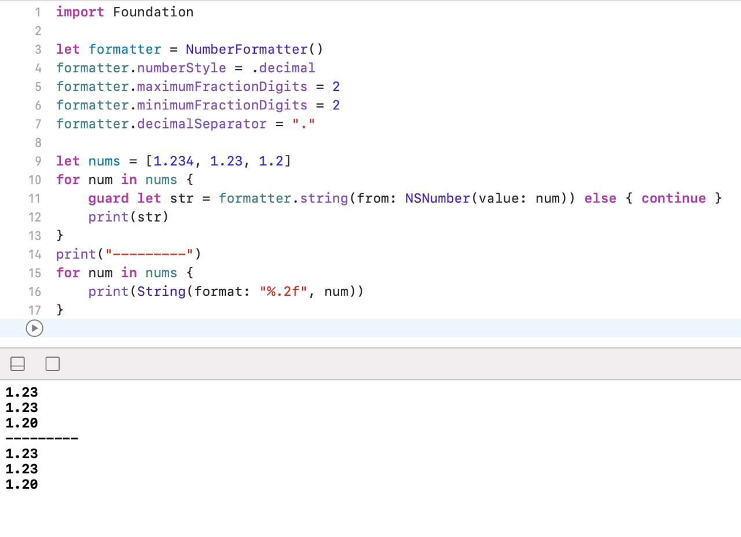Click 'String' on line 16
Image resolution: width=741 pixels, height=537 pixels.
point(162,291)
